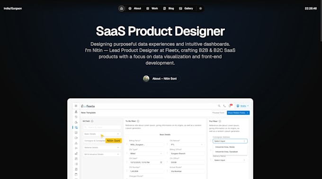Click the Preview Form button

point(218,113)
